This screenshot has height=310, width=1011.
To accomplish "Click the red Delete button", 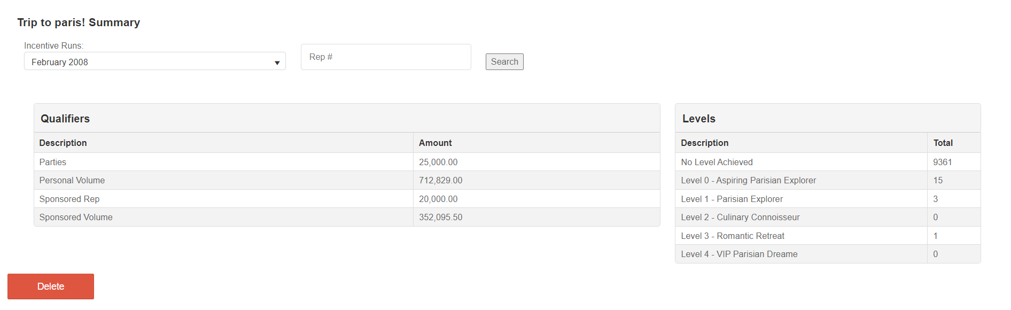I will pyautogui.click(x=51, y=286).
